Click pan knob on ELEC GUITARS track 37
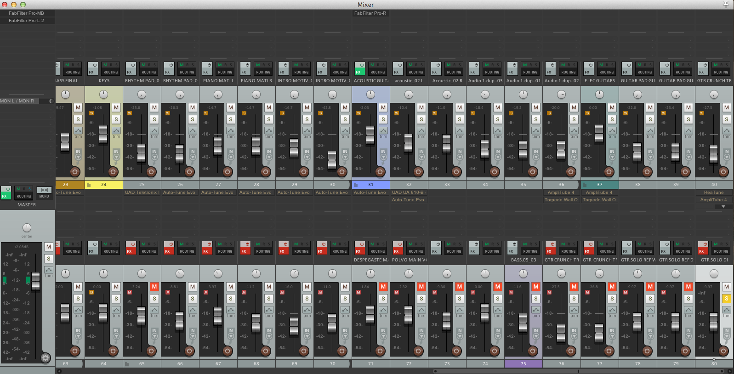This screenshot has height=374, width=734. pyautogui.click(x=599, y=94)
